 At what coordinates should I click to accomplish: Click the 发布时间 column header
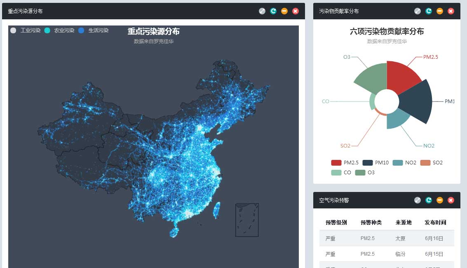(x=436, y=222)
